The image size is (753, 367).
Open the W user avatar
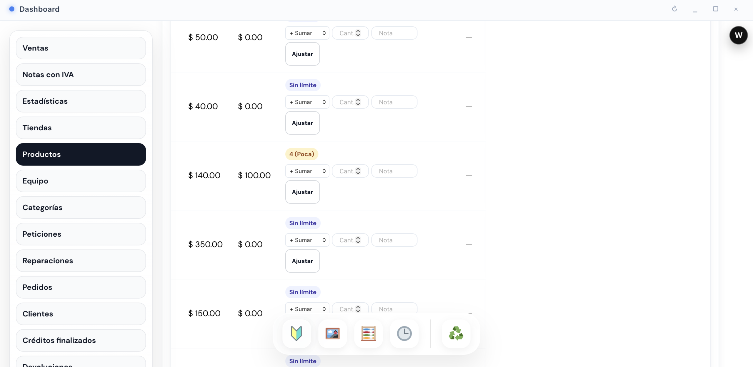738,35
